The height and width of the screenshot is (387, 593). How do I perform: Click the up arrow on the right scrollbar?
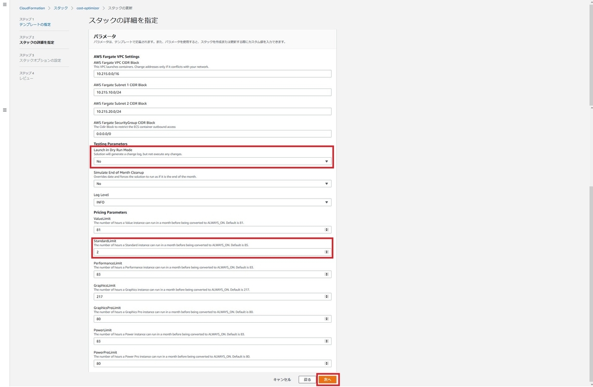pyautogui.click(x=591, y=108)
